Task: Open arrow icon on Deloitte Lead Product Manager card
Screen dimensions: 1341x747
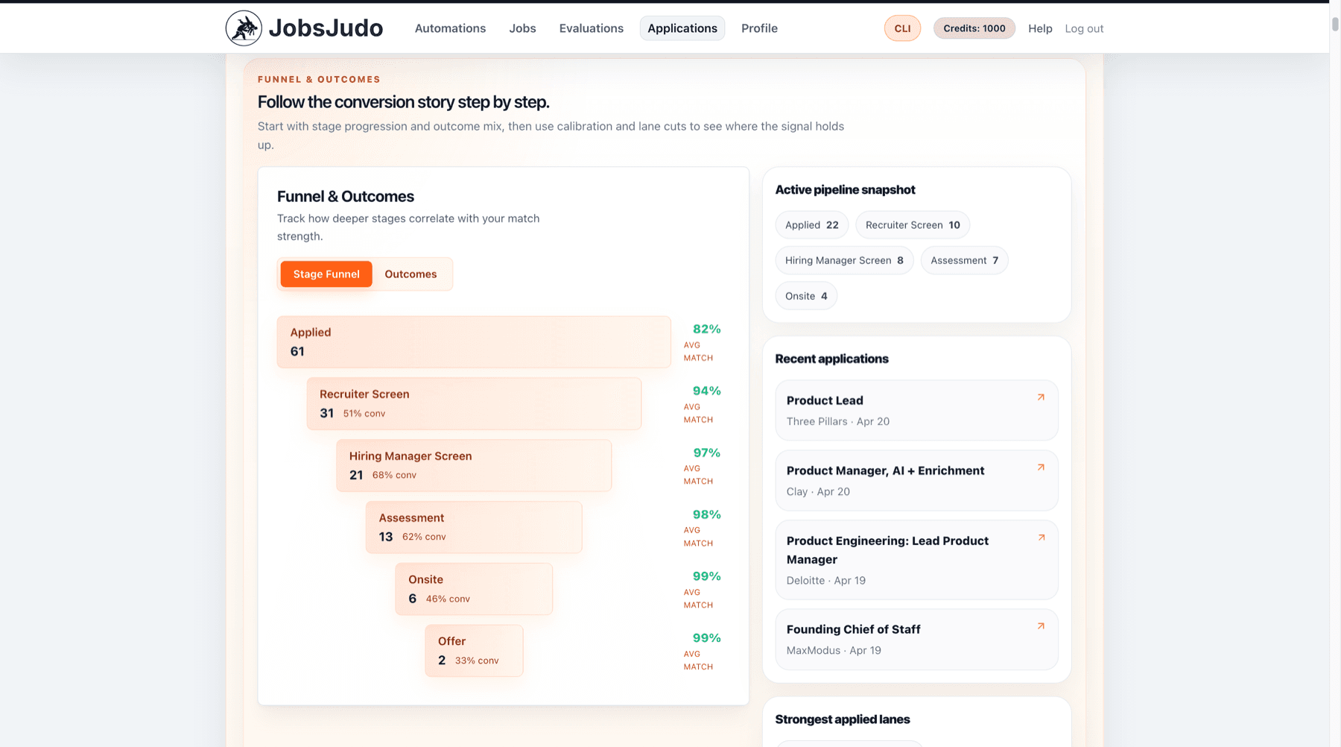Action: (x=1041, y=538)
